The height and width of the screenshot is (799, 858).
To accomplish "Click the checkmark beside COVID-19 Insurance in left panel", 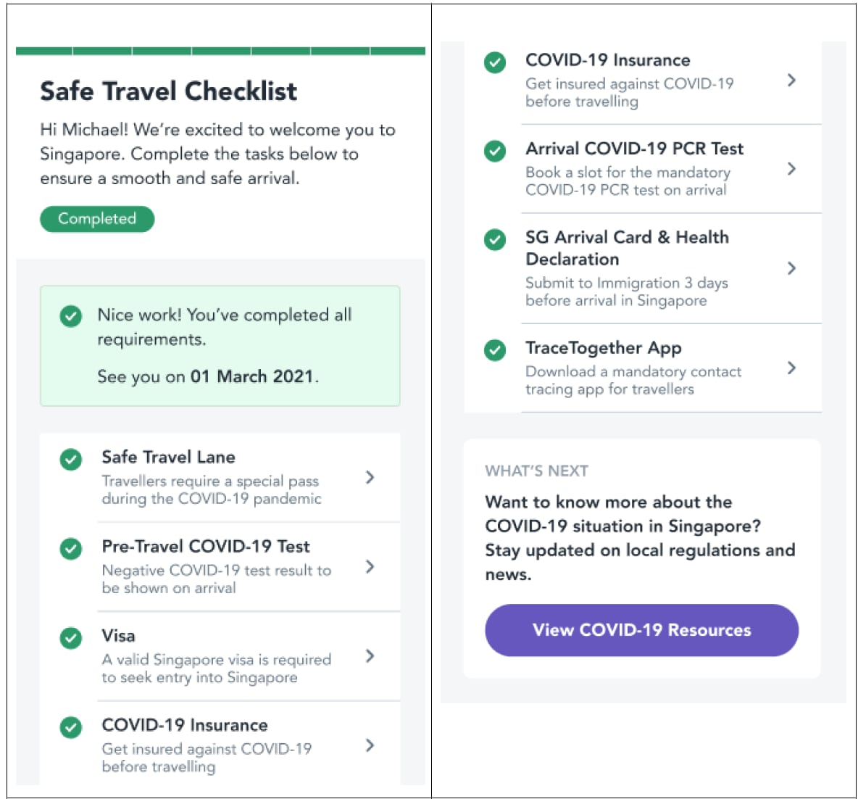I will click(x=71, y=728).
